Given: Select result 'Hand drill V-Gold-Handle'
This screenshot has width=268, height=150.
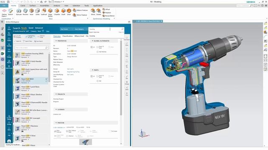Looking at the screenshot, I should (31, 63).
